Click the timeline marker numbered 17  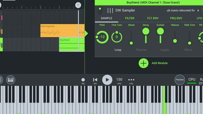click(78, 5)
